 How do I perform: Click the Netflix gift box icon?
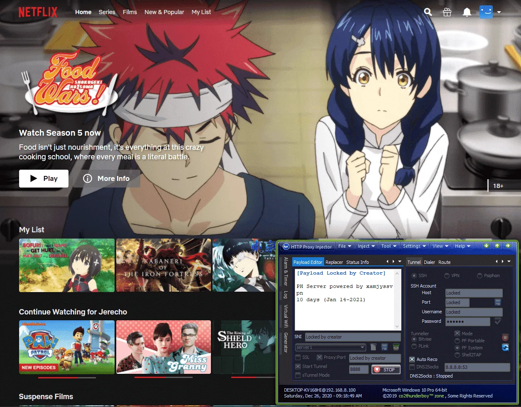pos(447,12)
